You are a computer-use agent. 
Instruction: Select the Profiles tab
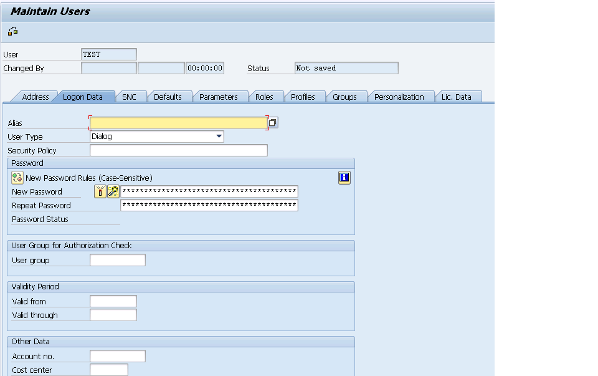pos(305,97)
